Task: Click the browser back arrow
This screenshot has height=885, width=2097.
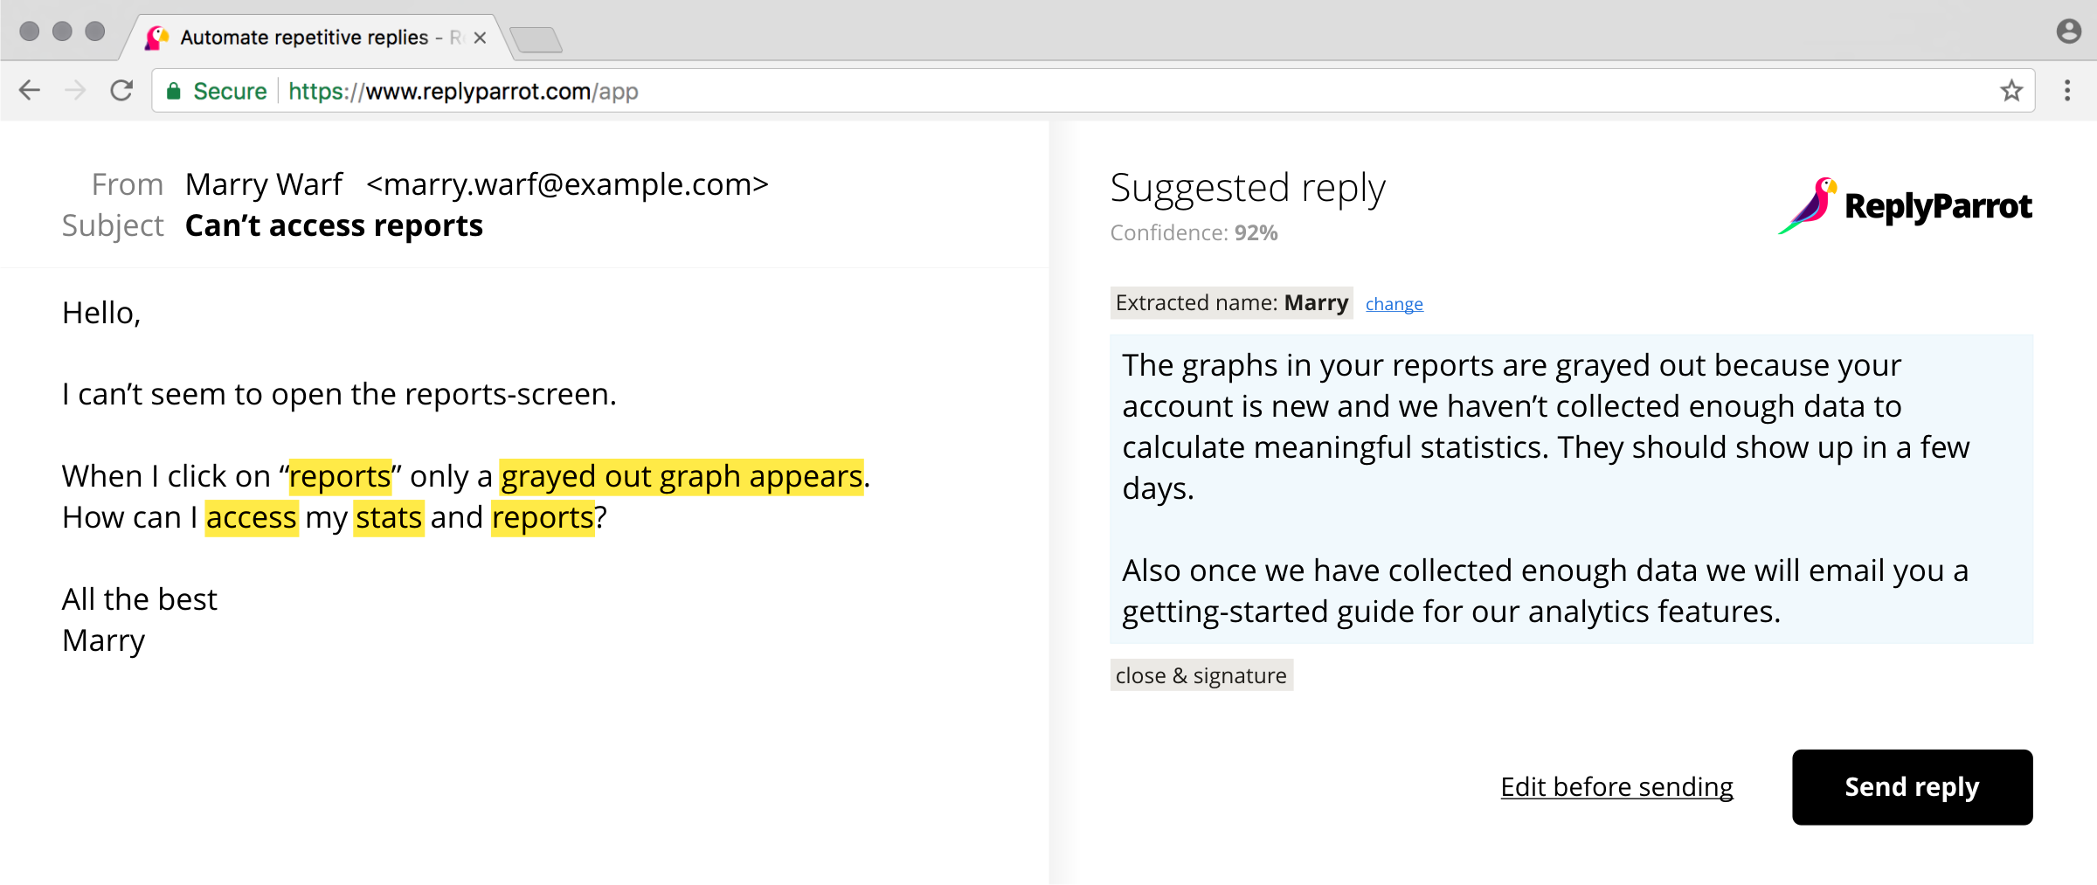Action: click(x=30, y=90)
